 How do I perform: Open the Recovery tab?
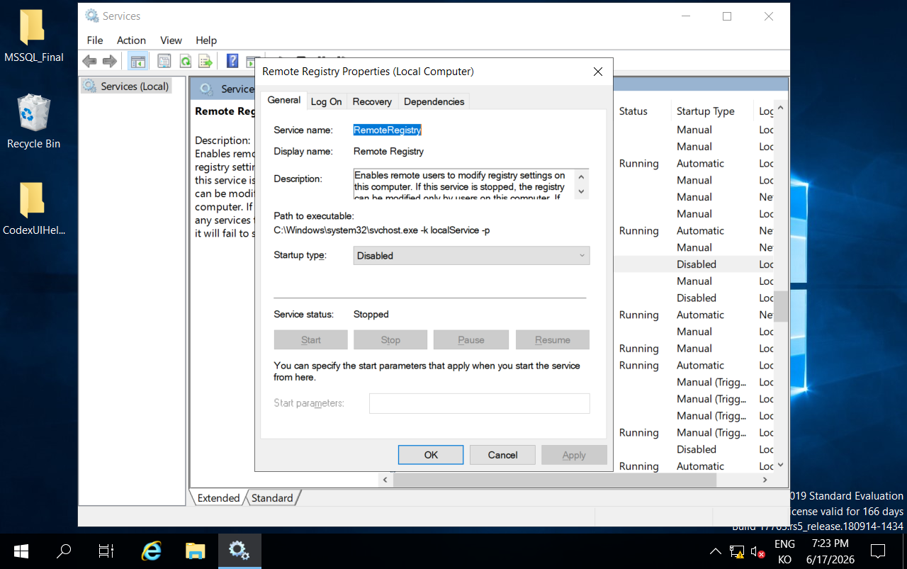[372, 101]
